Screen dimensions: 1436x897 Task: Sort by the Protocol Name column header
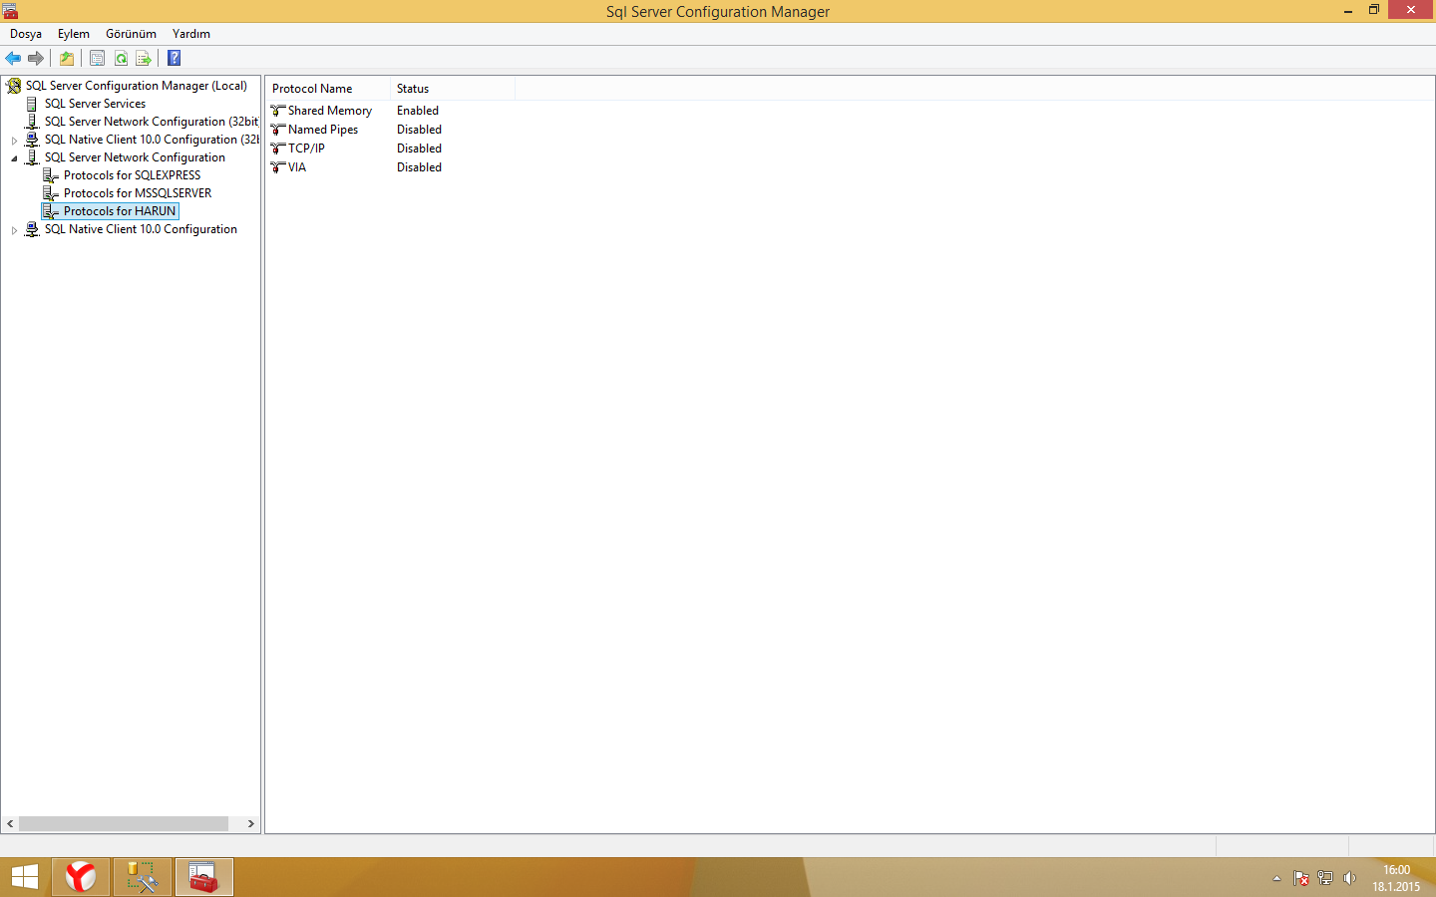pos(328,89)
